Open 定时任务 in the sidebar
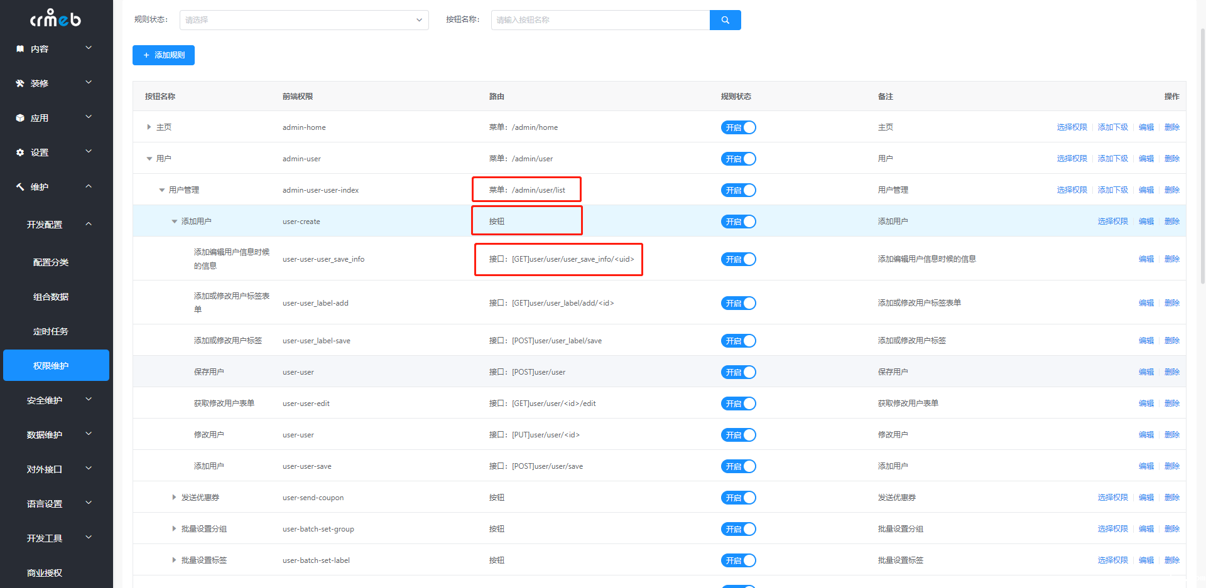Image resolution: width=1206 pixels, height=588 pixels. 51,331
